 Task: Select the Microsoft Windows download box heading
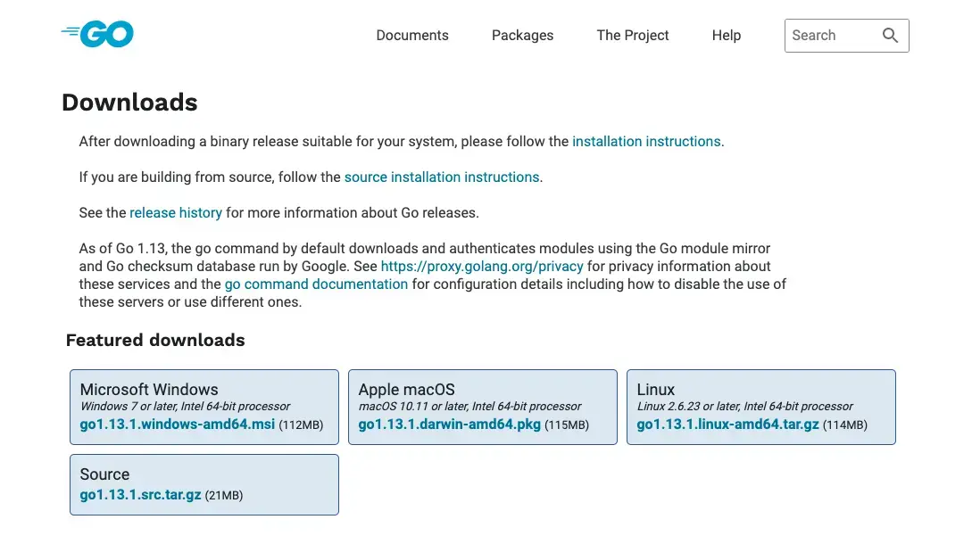(x=149, y=390)
